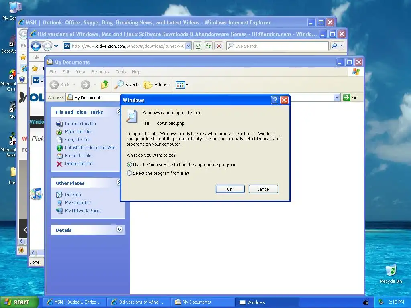The width and height of the screenshot is (411, 308).
Task: Switch to Old versions of Windows taskbar button
Action: point(138,302)
